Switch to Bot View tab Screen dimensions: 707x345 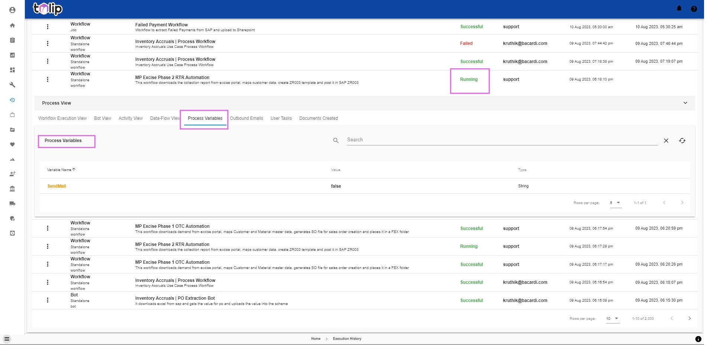pyautogui.click(x=102, y=118)
